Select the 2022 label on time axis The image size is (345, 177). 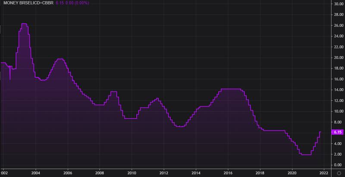point(324,172)
